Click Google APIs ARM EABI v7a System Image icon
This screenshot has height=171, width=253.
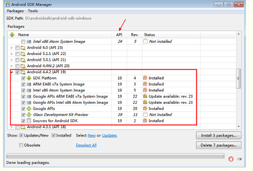tap(29, 97)
